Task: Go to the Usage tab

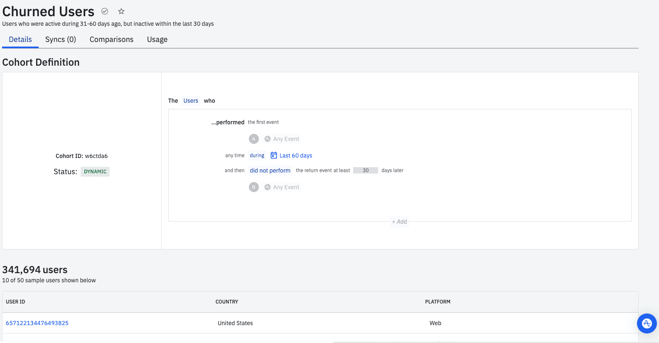Action: 157,39
